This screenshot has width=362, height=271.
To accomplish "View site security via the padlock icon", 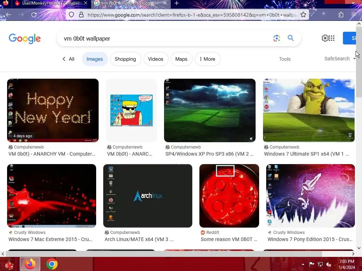I will coord(81,15).
